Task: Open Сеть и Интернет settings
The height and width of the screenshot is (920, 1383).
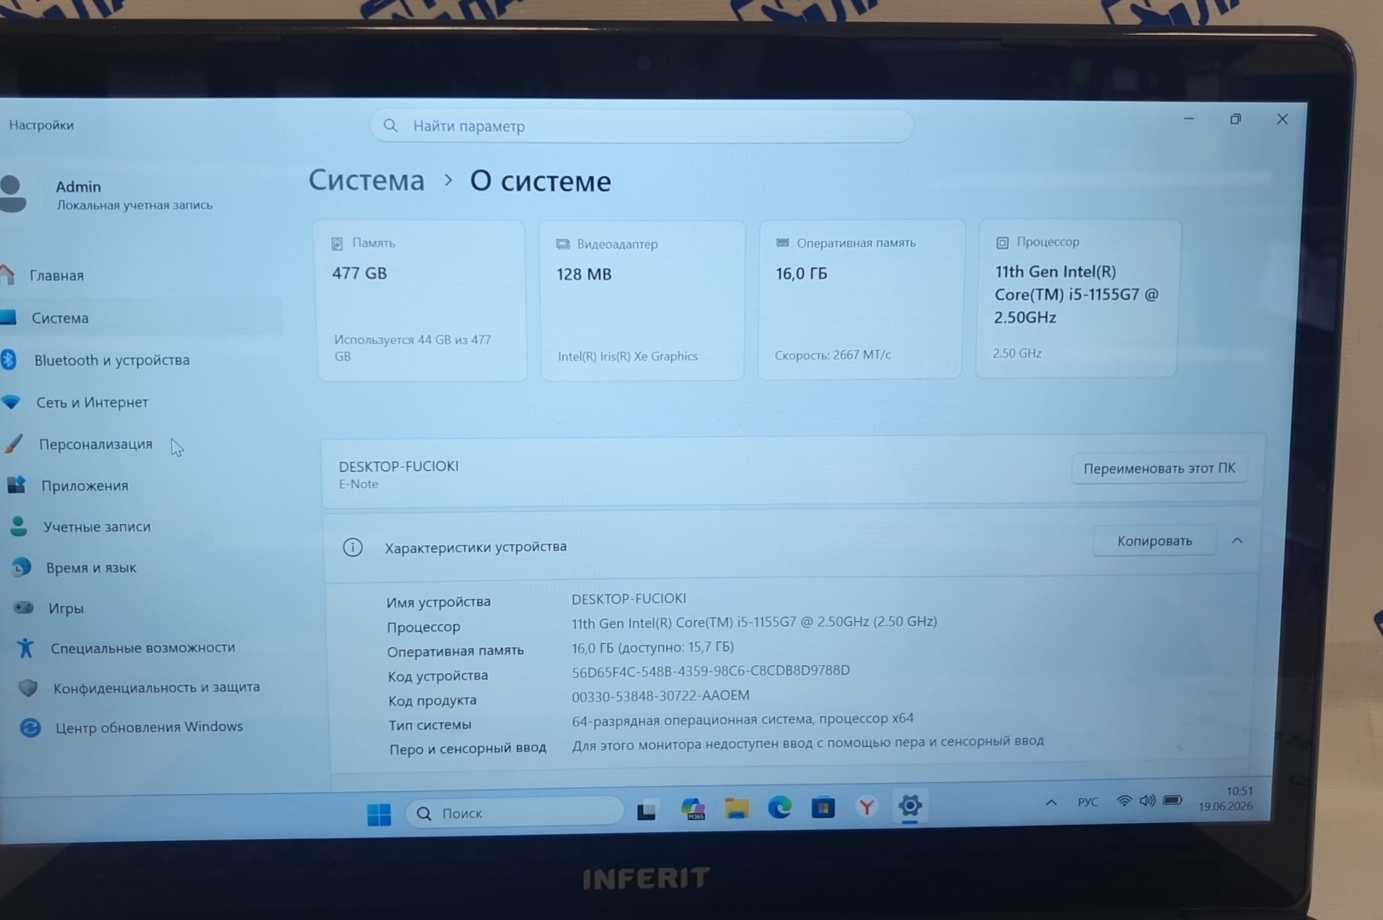Action: [92, 402]
